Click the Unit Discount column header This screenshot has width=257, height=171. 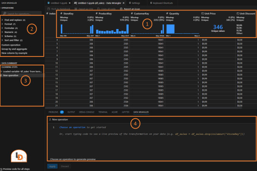point(247,14)
